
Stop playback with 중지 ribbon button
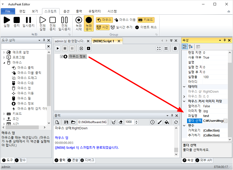point(17,22)
